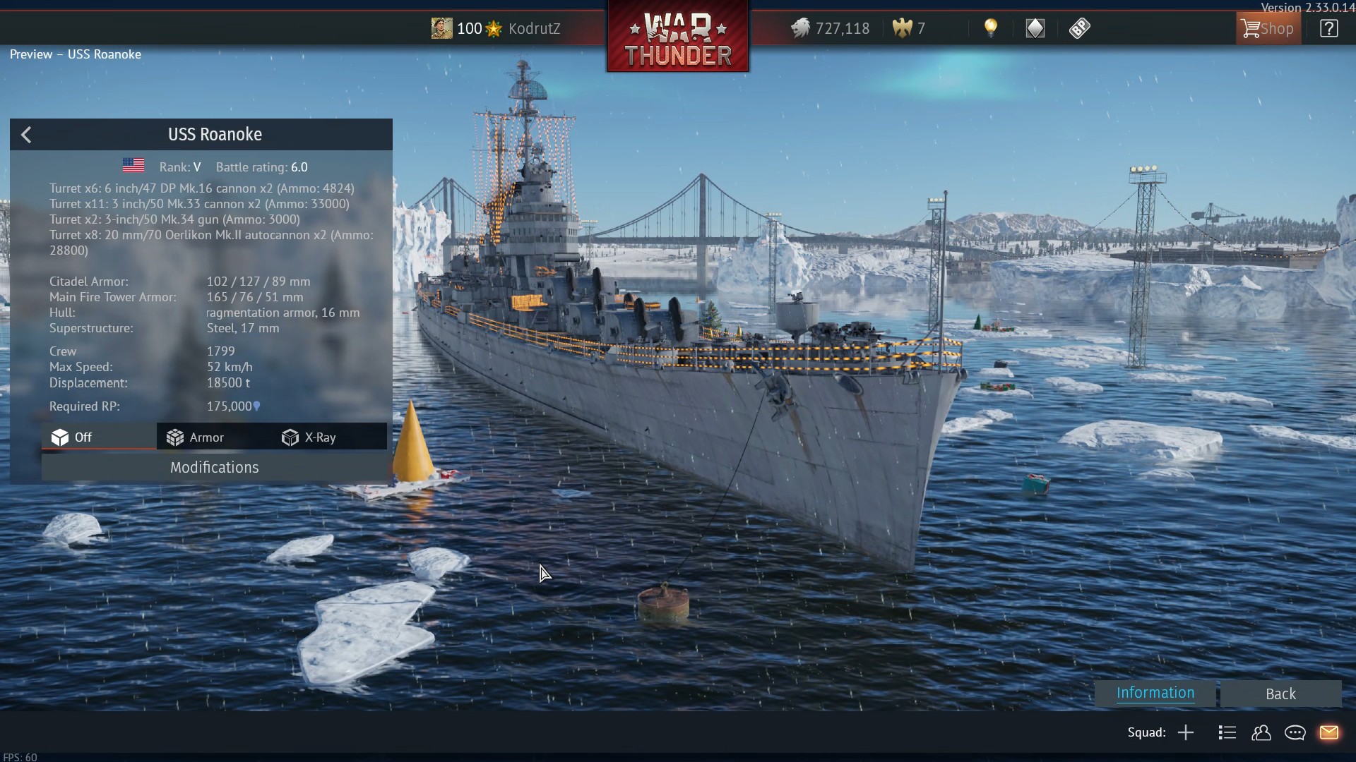Image resolution: width=1356 pixels, height=762 pixels.
Task: Click the lightbulb hints icon
Action: coord(991,28)
